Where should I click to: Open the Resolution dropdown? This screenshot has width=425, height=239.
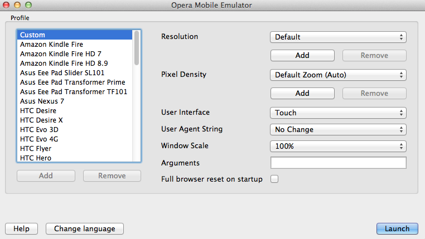click(338, 37)
